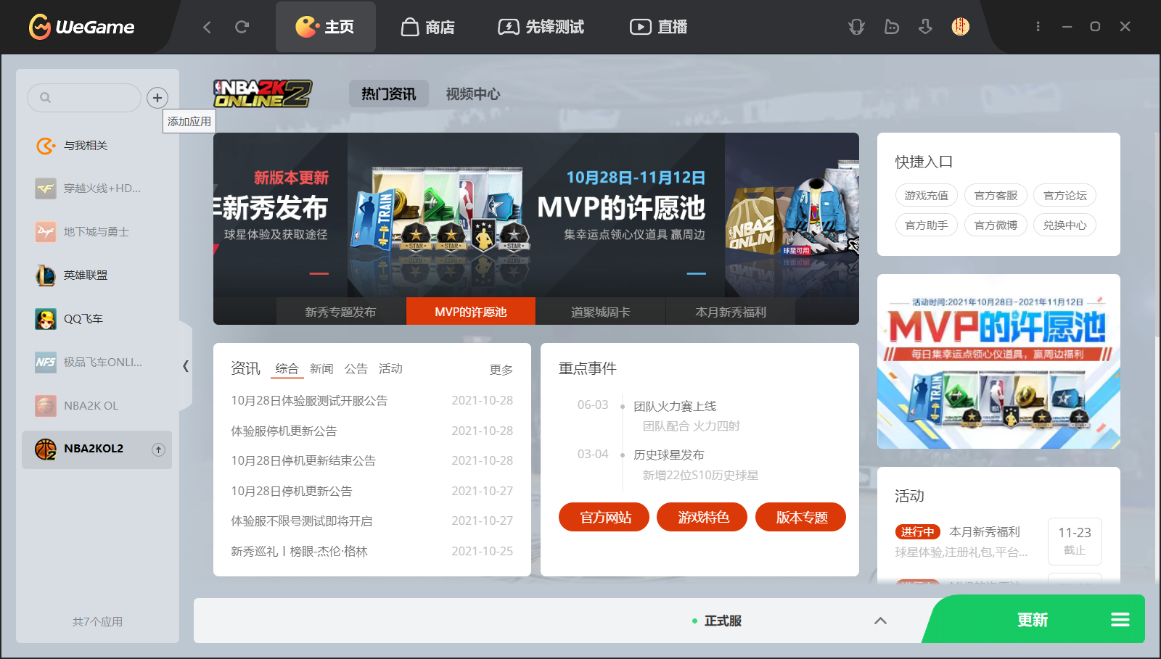
Task: Click the main MVP的许愿池 banner
Action: tap(536, 215)
